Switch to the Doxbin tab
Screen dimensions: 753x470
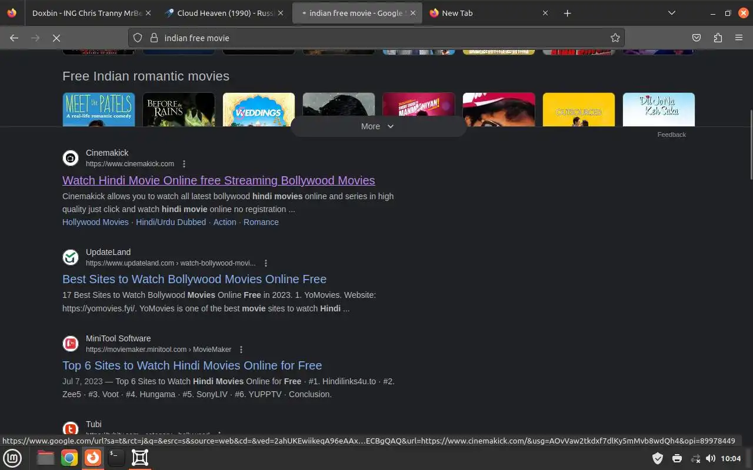(x=87, y=13)
